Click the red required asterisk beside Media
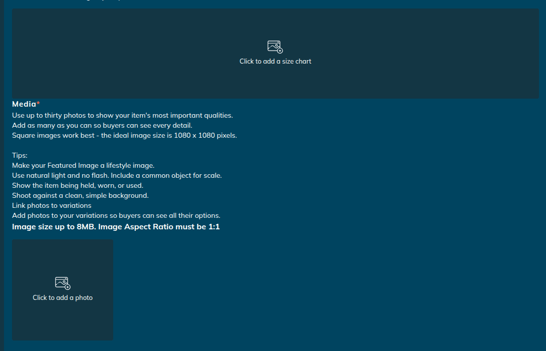546x351 pixels. tap(39, 104)
